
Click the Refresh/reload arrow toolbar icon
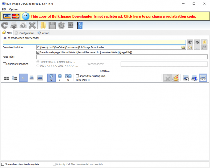click(5, 25)
